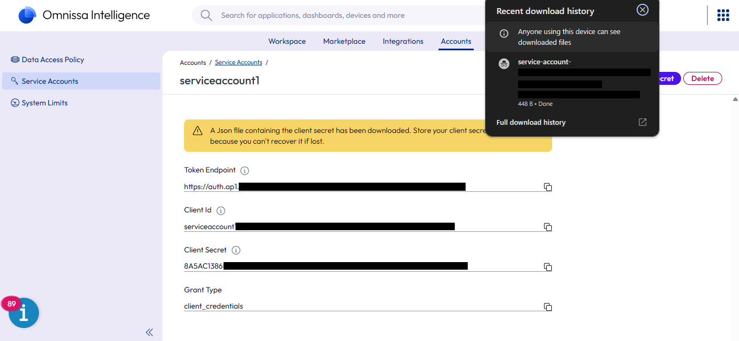
Task: Copy the Grant Type value
Action: click(x=547, y=307)
